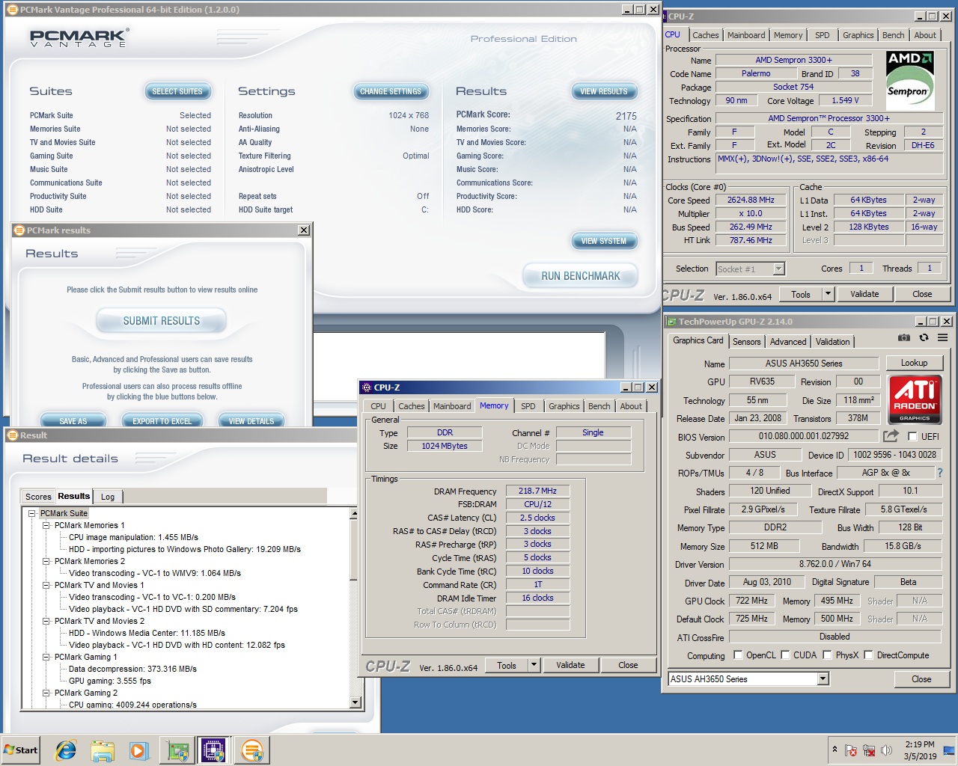Switch to PCMark Vantage orange taskbar icon

[252, 750]
